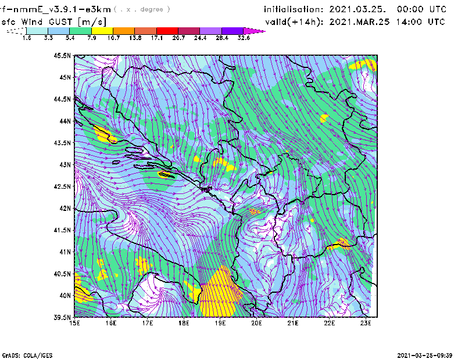The height and width of the screenshot is (359, 465).
Task: Click legend value 10.7
Action: coord(113,38)
